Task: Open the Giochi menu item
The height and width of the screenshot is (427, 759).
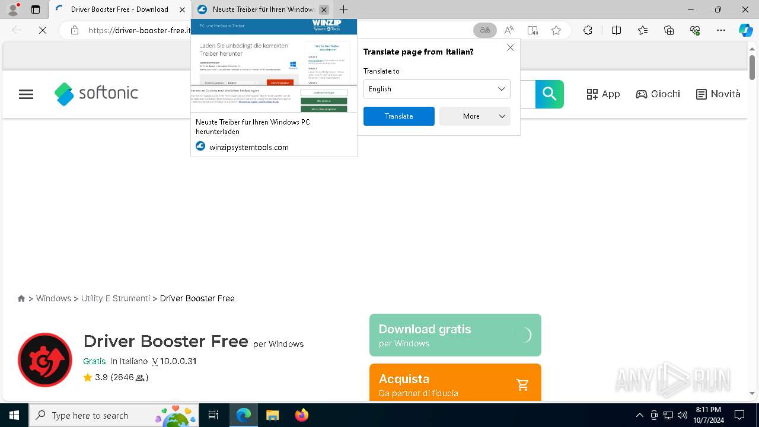Action: point(658,94)
